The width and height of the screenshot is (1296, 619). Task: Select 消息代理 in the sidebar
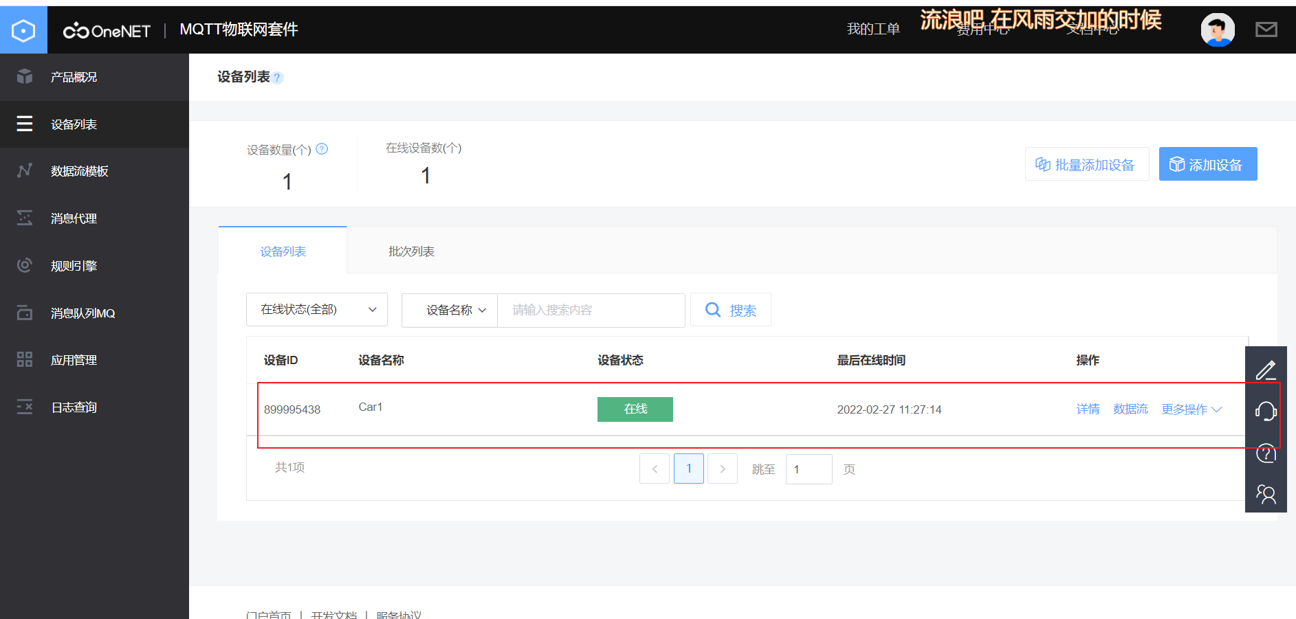(73, 218)
